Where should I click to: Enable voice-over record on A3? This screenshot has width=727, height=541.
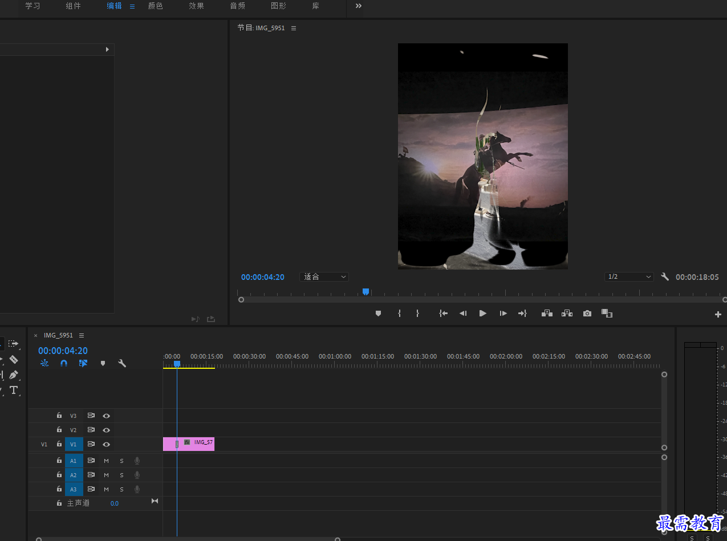(137, 489)
